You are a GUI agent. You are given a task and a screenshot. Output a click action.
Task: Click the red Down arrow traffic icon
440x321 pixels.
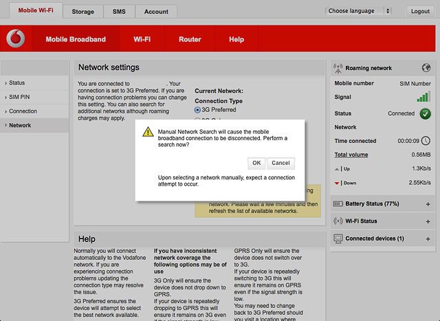point(337,184)
